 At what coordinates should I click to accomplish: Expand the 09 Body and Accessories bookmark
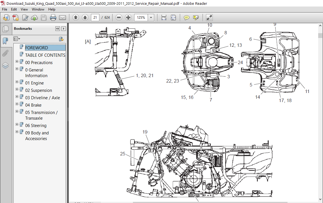(17, 132)
